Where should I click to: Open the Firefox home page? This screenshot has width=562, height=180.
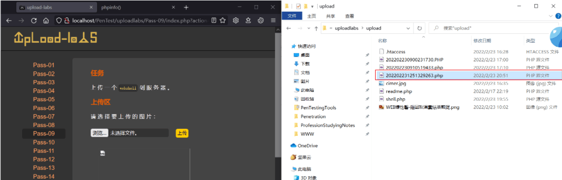point(46,21)
